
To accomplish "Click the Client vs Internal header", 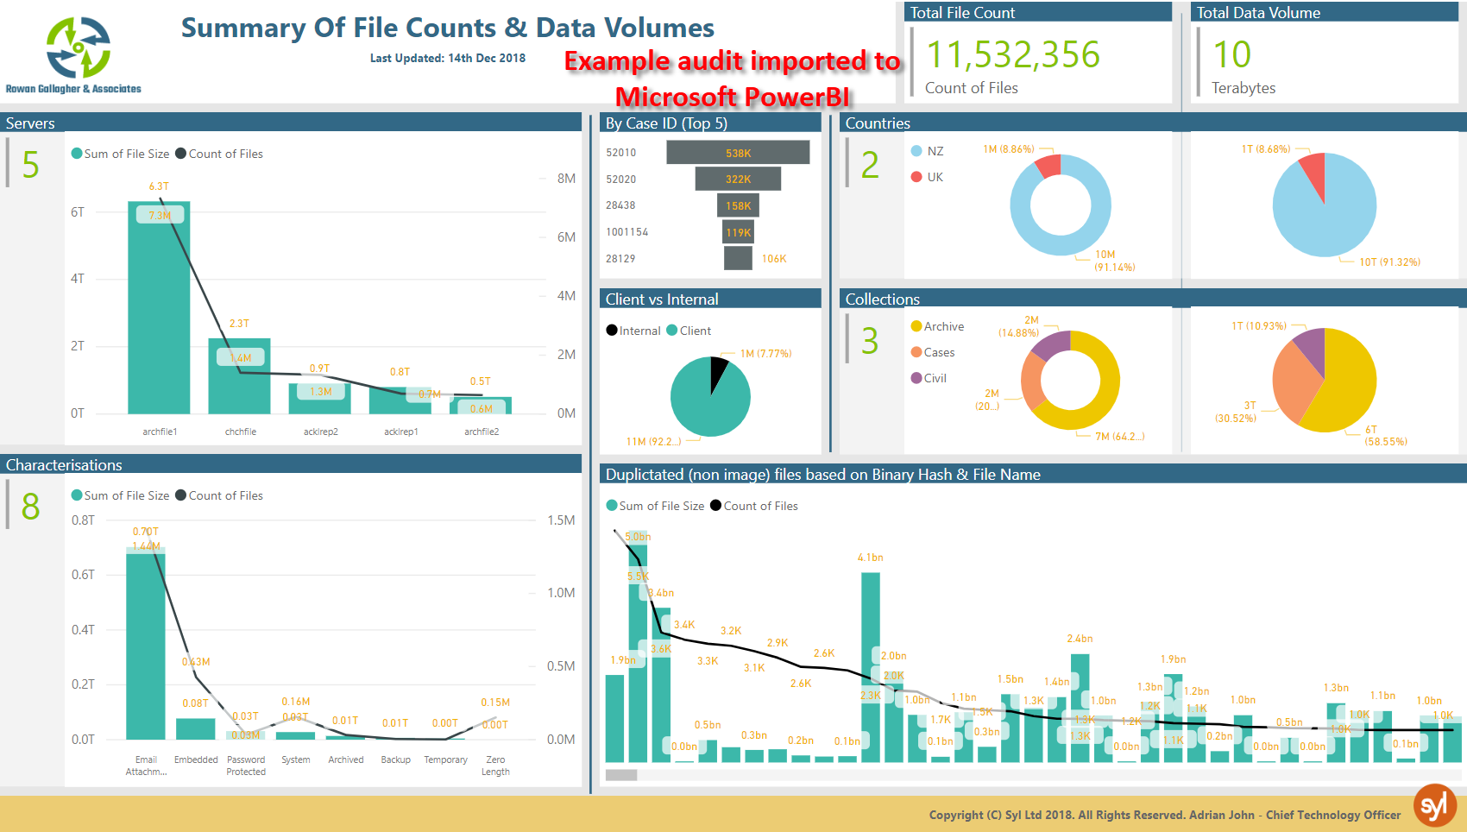I will [710, 299].
